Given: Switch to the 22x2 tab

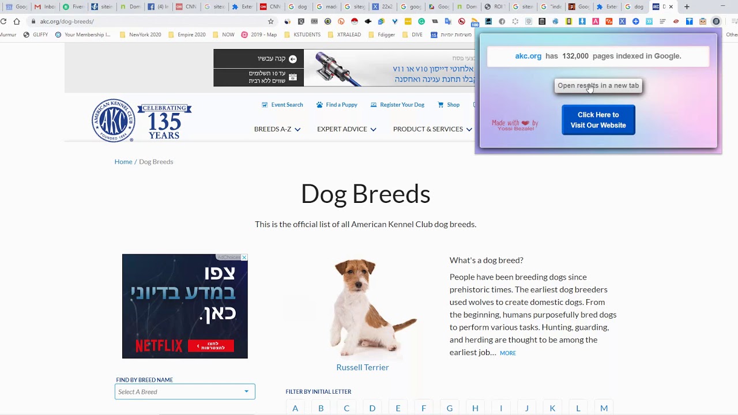Looking at the screenshot, I should 383,7.
